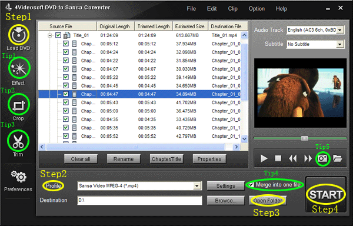
Task: Uncheck the Title_01 checkbox
Action: click(58, 35)
